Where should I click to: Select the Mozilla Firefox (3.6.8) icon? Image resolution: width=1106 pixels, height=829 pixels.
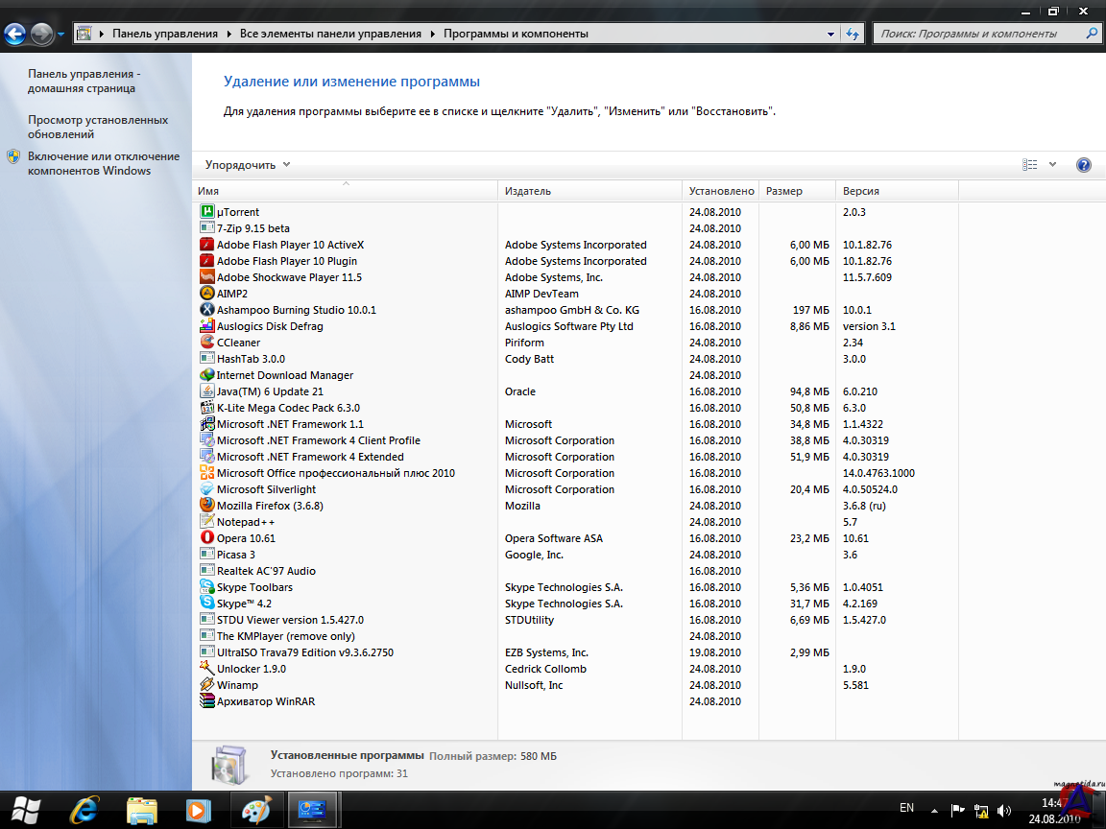pyautogui.click(x=206, y=506)
